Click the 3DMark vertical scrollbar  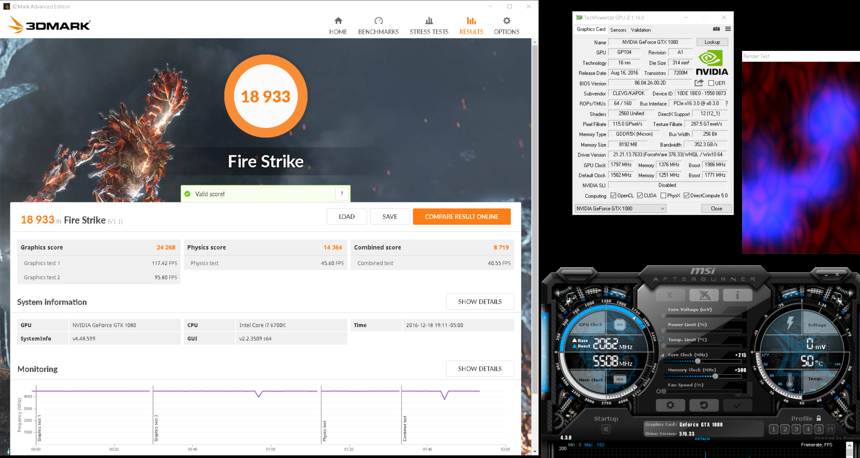pos(535,220)
